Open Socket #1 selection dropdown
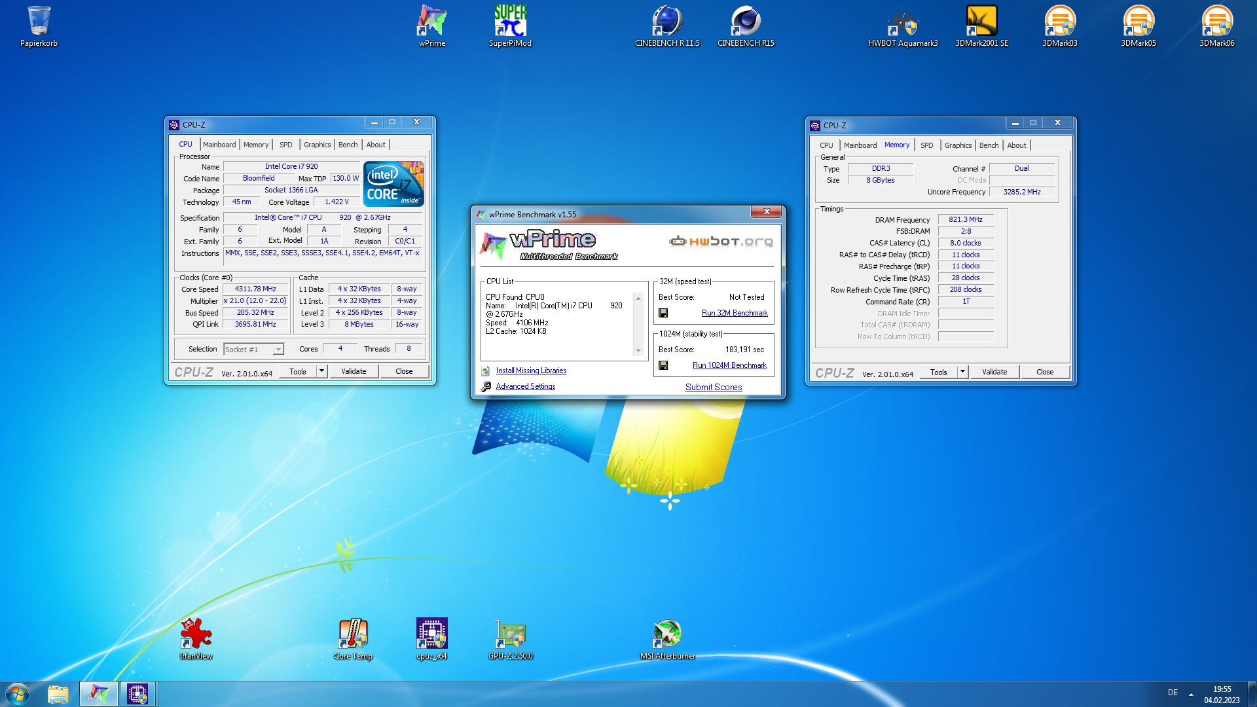 pos(254,350)
